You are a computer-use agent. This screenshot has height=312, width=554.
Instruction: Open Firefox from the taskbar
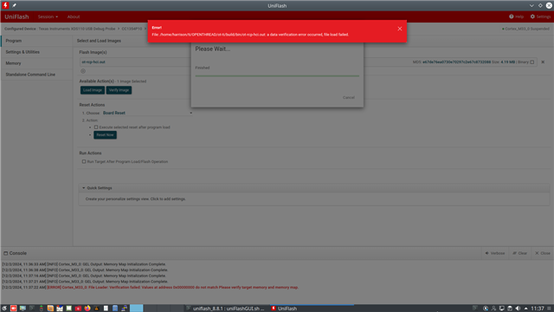pos(87,309)
